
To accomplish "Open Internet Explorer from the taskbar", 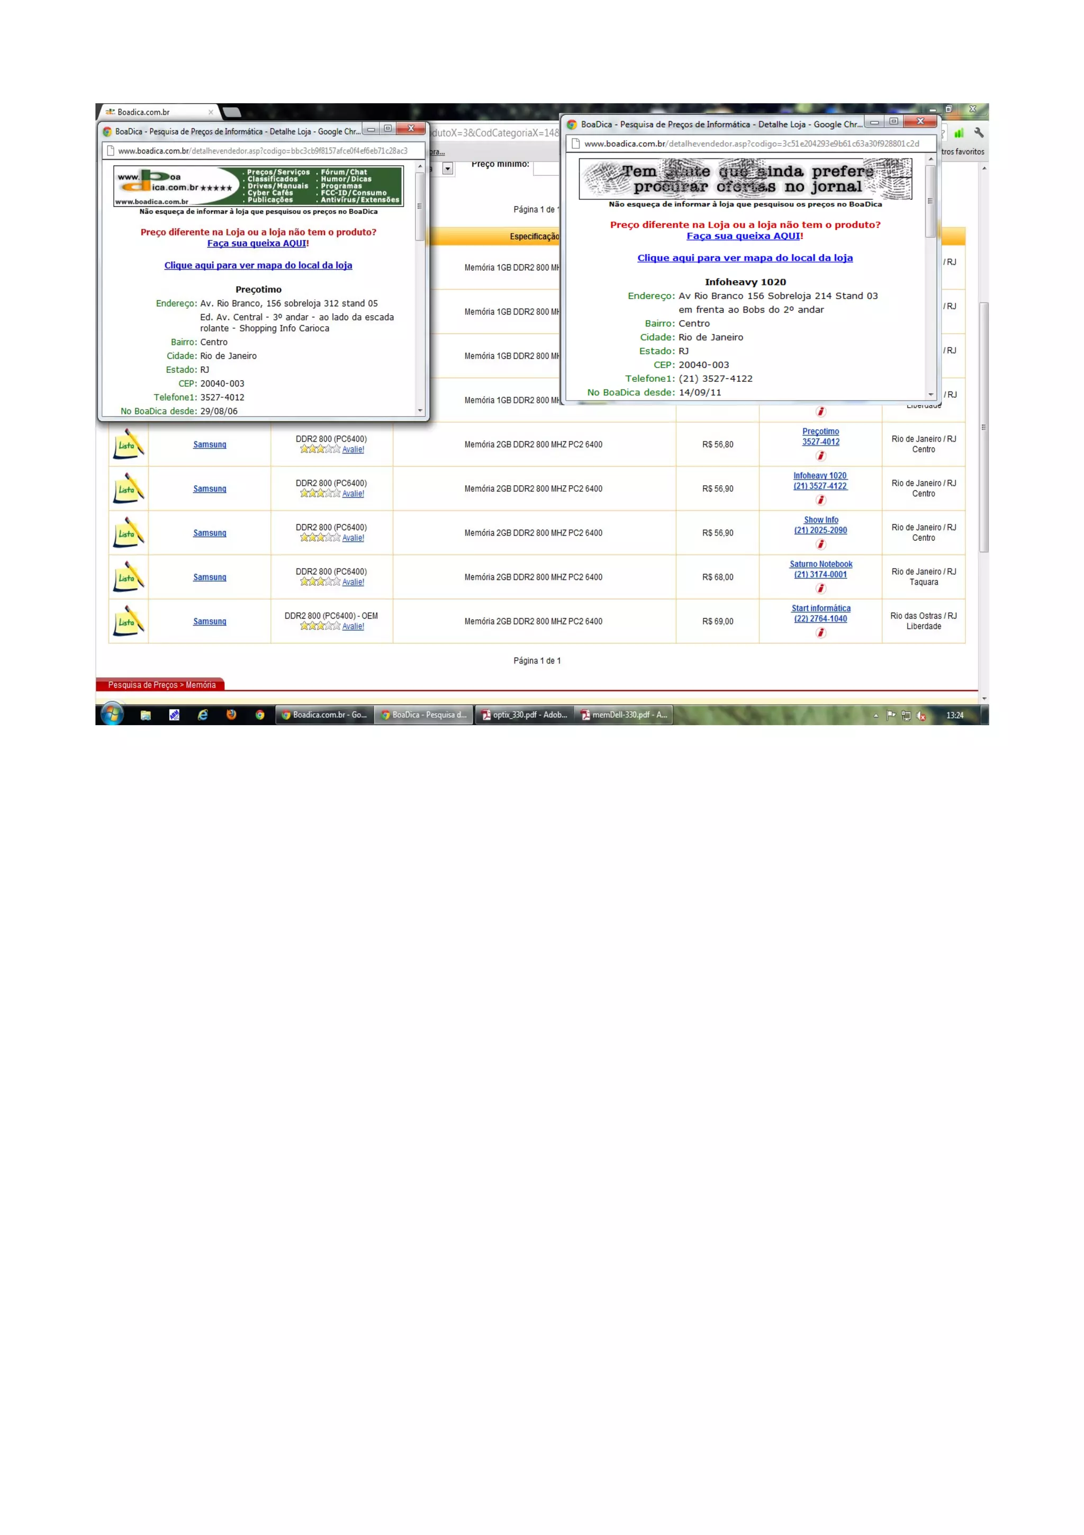I will [202, 715].
